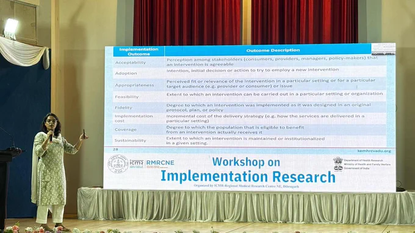Viewport: 415px width, 233px height.
Task: Click the Government of India emblem
Action: (337, 164)
